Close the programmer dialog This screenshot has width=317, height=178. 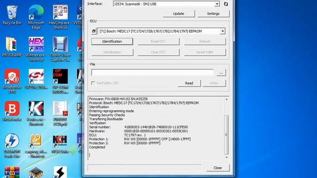point(218,168)
